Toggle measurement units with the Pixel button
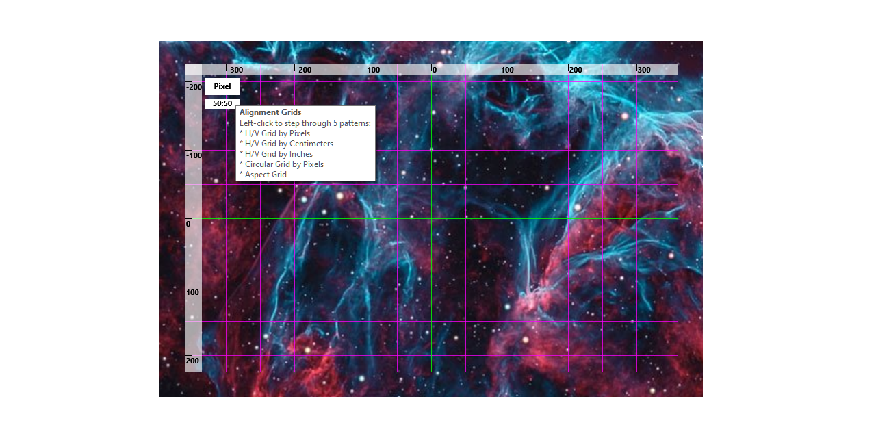 (x=222, y=86)
